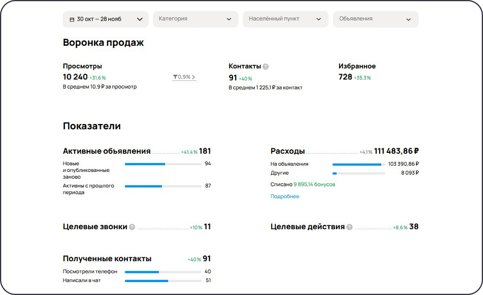Viewport: 483px width, 295px height.
Task: Open the Населённый пункт filter
Action: click(285, 19)
